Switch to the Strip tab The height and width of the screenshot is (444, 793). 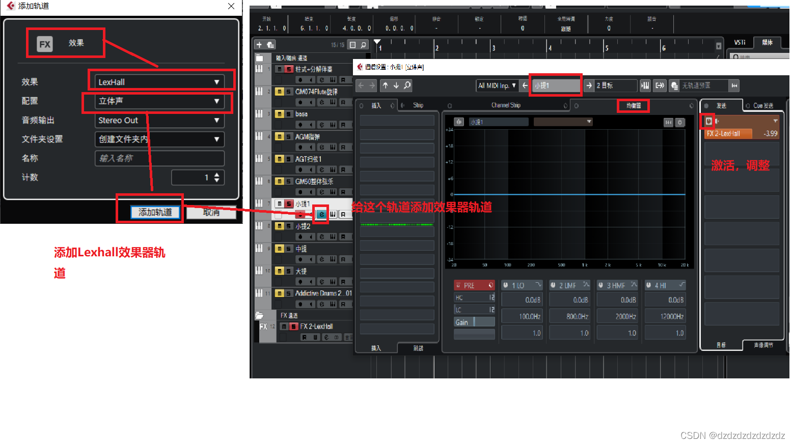tap(418, 105)
